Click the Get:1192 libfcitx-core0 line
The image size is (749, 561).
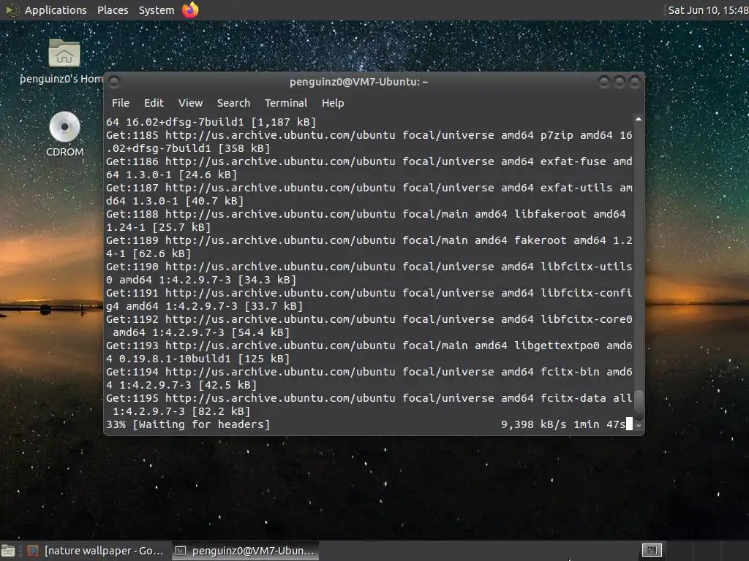(369, 325)
